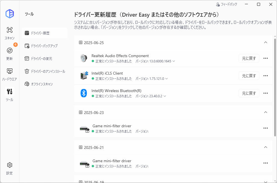
Task: Click the Intel iCLS Client device icon
Action: [84, 75]
